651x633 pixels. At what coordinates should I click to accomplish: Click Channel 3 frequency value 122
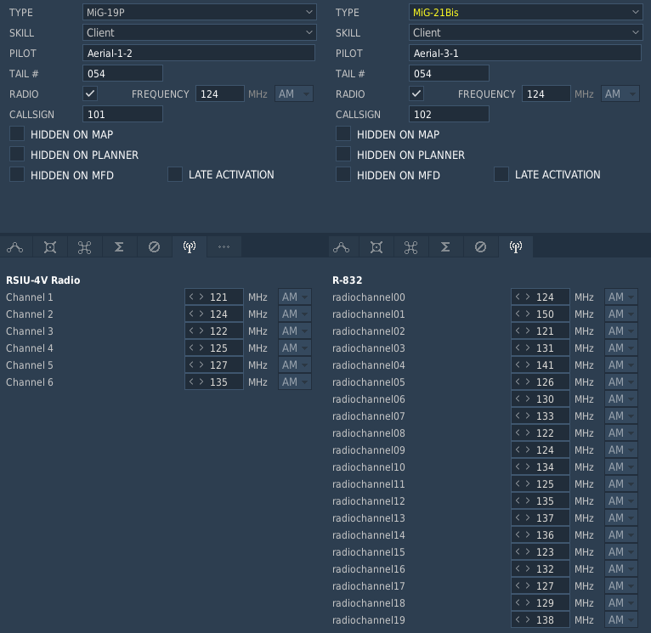(218, 331)
